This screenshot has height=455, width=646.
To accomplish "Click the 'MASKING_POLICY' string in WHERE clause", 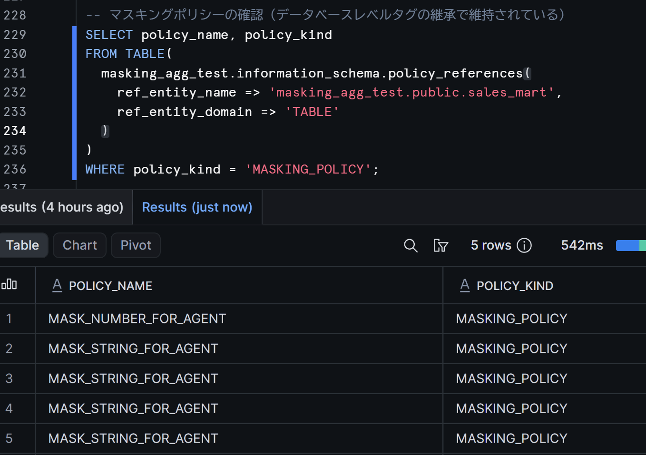I will 308,169.
